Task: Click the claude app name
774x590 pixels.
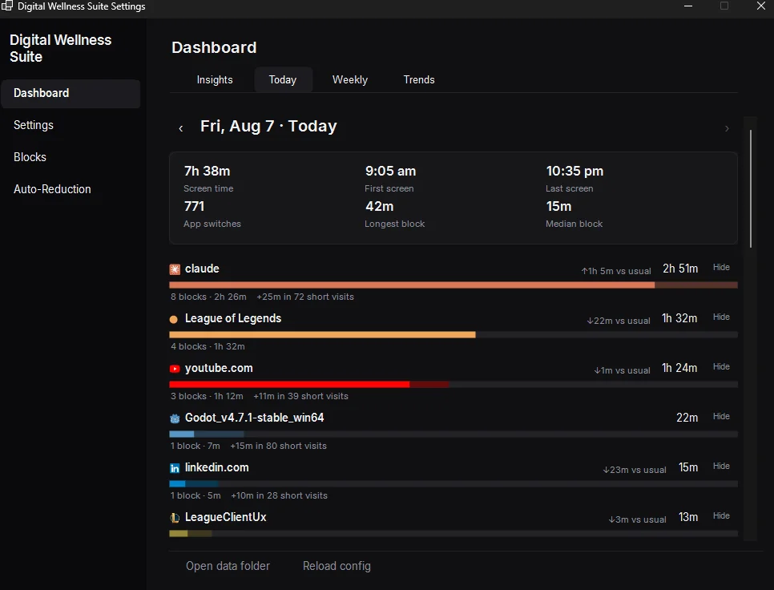Action: pos(202,269)
